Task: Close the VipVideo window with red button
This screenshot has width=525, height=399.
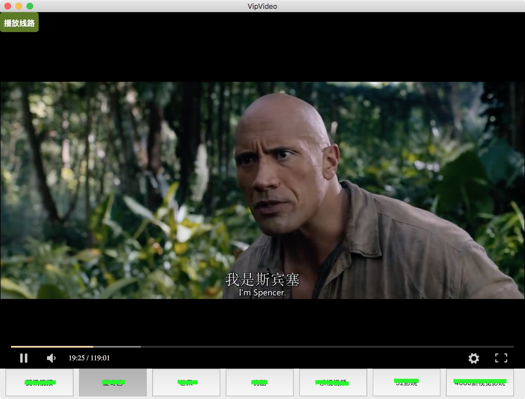Action: 8,6
